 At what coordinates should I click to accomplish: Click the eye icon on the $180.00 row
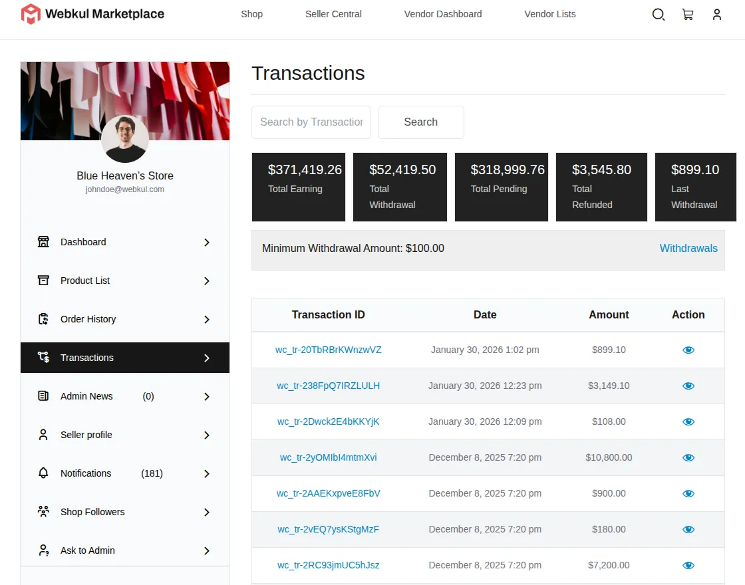point(688,529)
